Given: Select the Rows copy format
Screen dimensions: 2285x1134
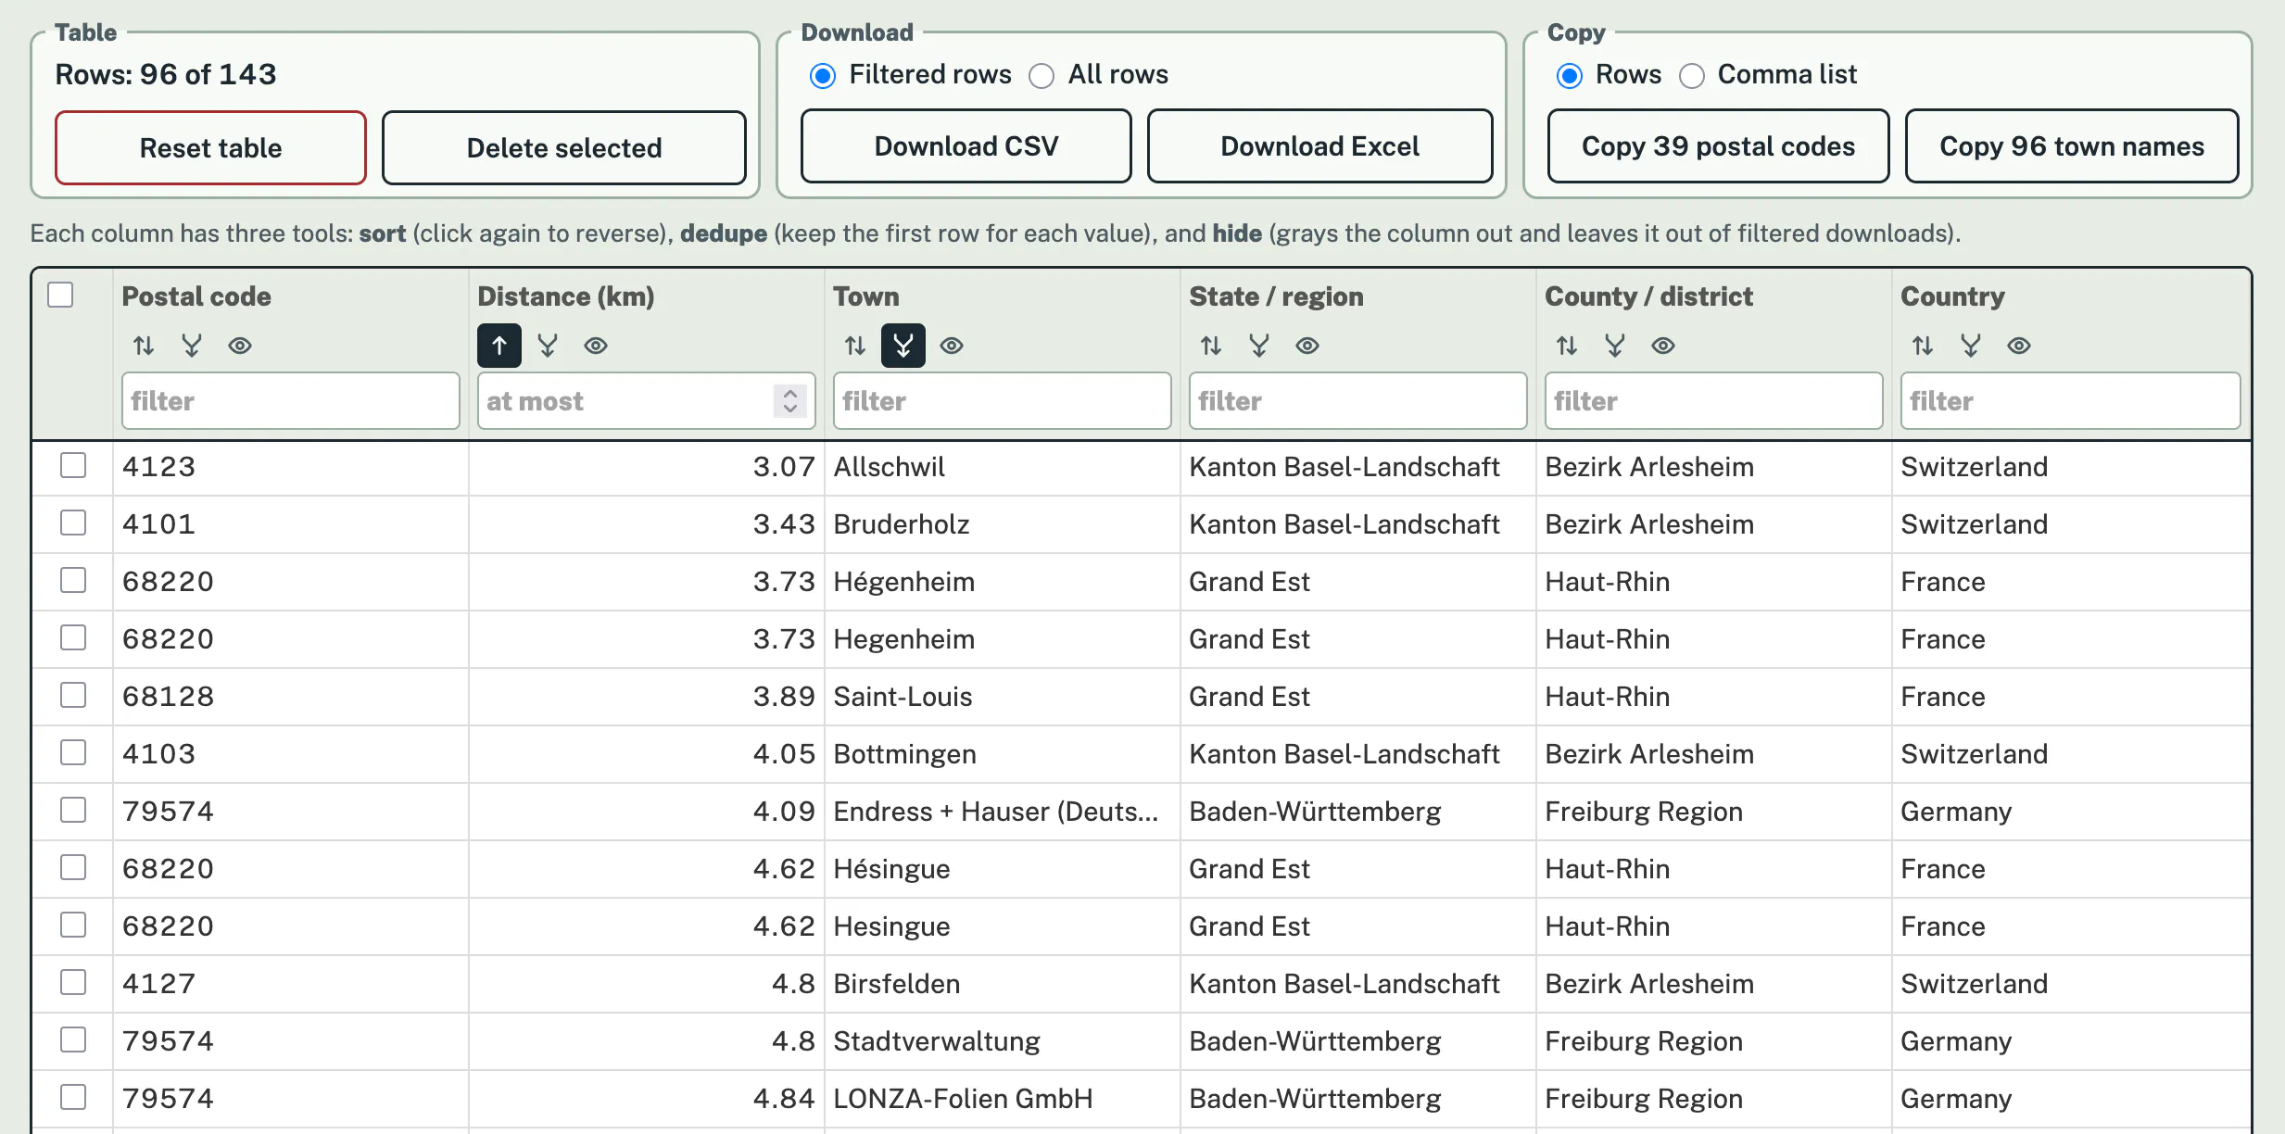Looking at the screenshot, I should [x=1570, y=75].
